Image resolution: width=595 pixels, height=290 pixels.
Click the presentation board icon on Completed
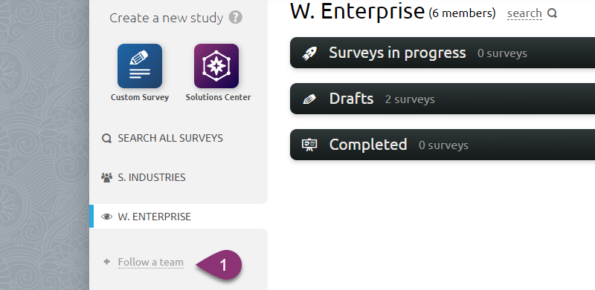click(x=309, y=145)
